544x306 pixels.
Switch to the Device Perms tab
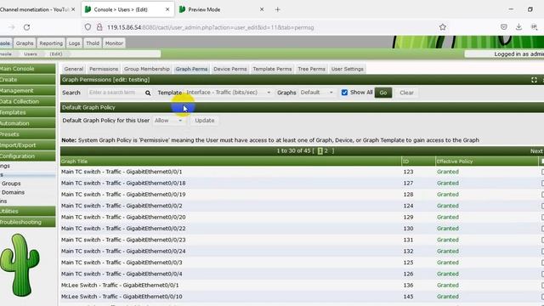[230, 69]
